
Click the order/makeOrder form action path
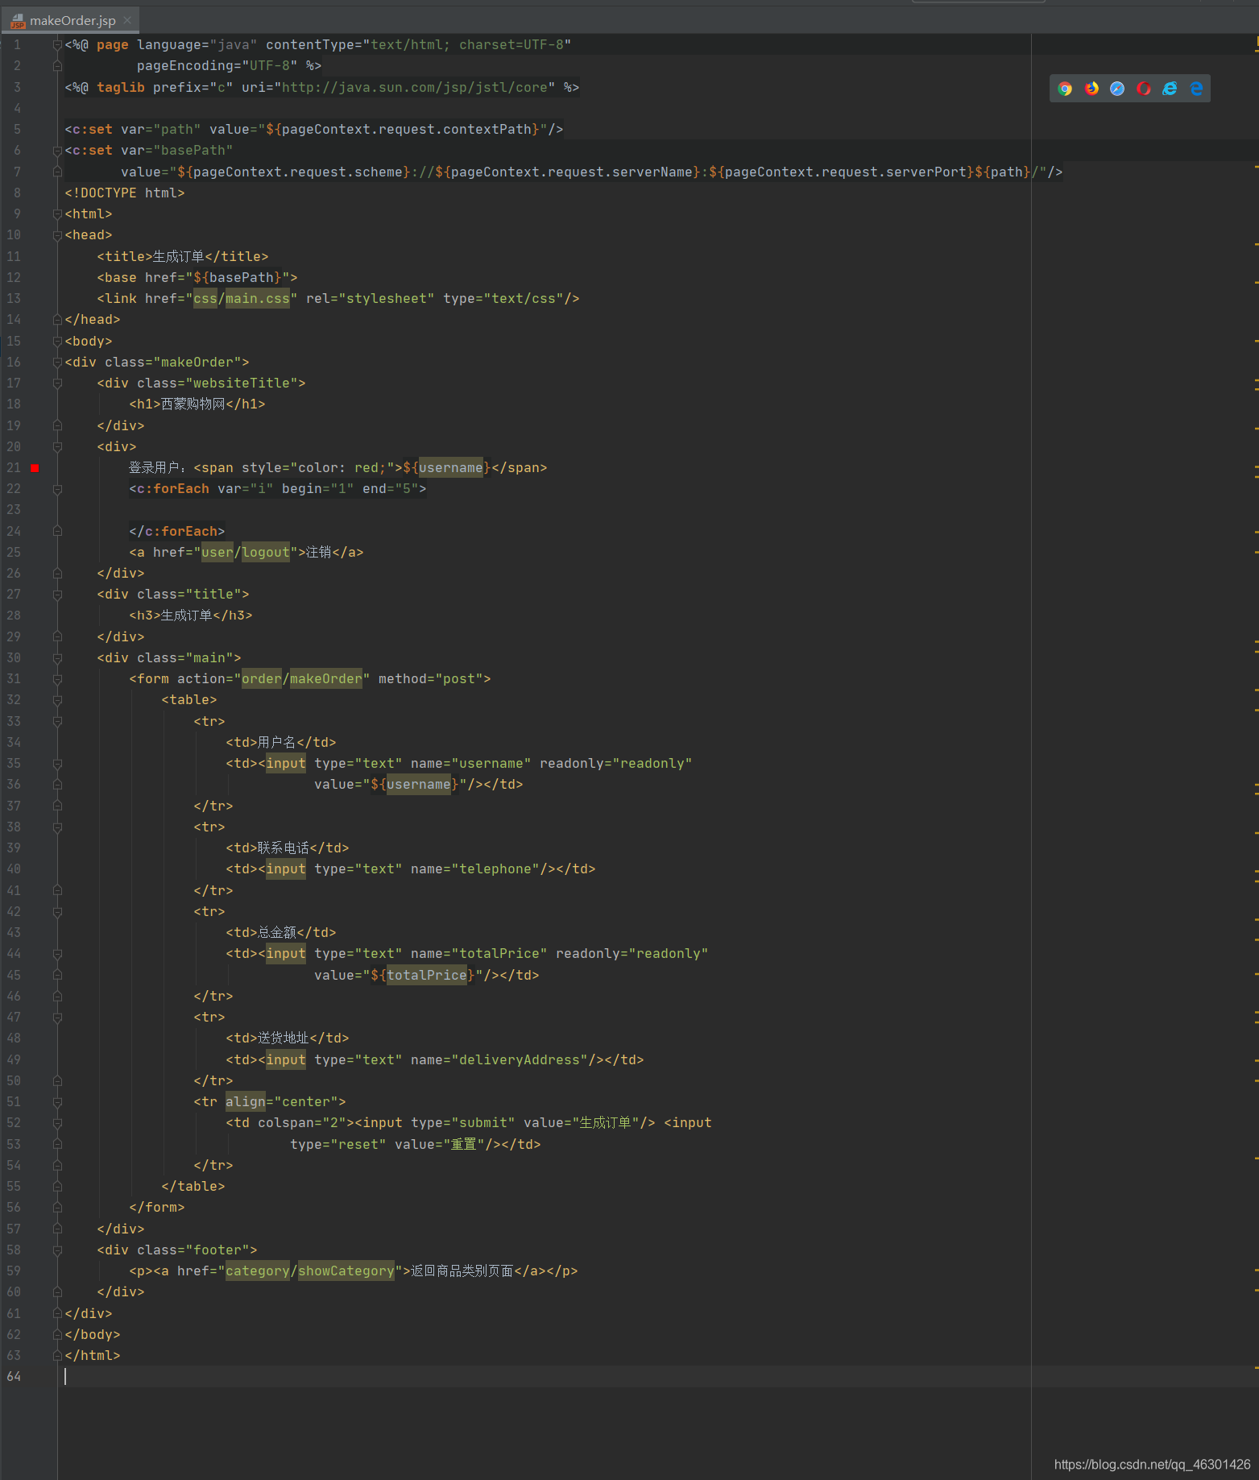click(302, 679)
